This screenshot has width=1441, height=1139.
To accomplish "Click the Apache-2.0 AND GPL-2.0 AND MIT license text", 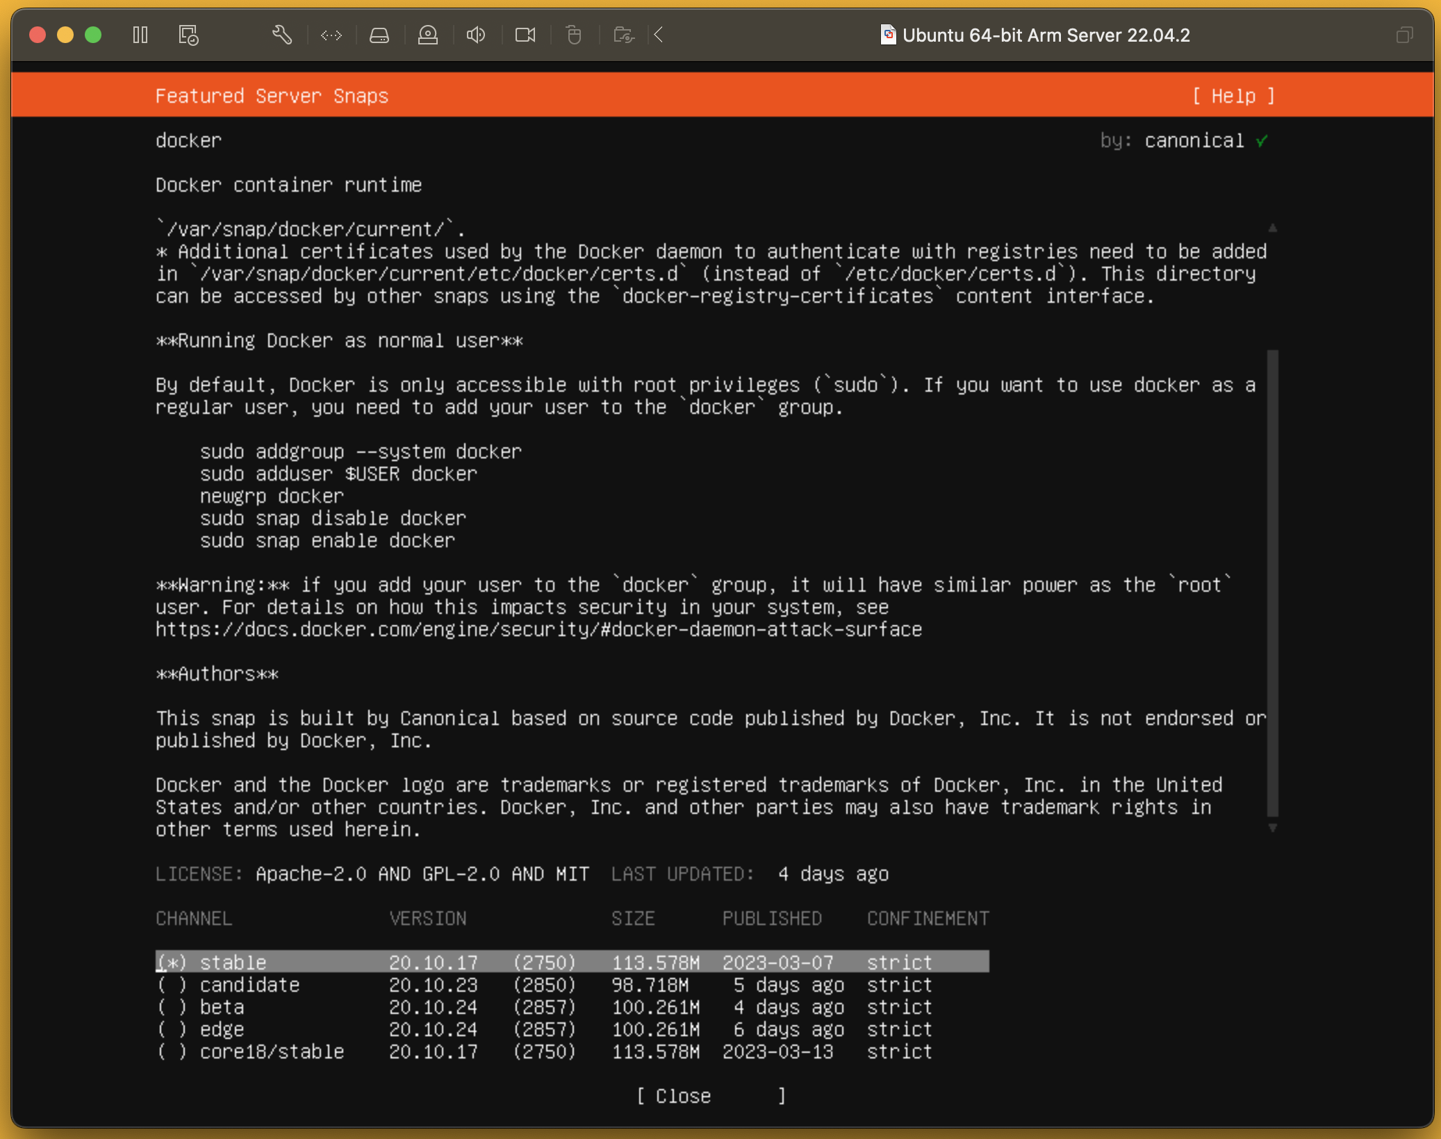I will [x=422, y=874].
